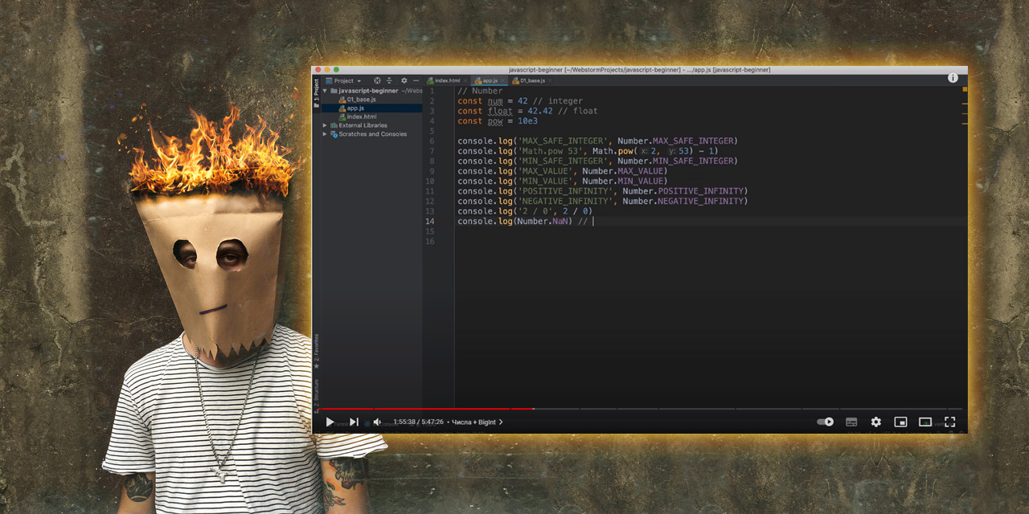The image size is (1029, 514).
Task: Expand the External Libraries node
Action: click(324, 125)
